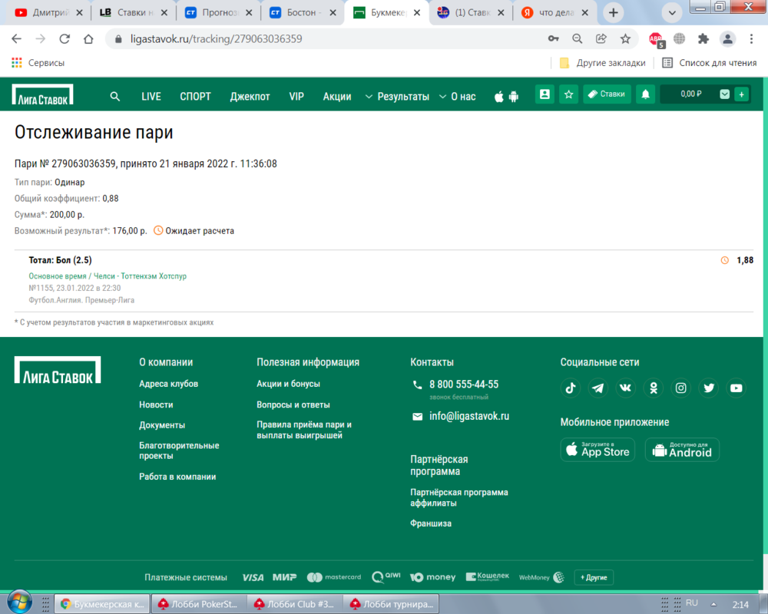Open the Челси - Тоттенхэм Хотспур match link

pos(140,276)
